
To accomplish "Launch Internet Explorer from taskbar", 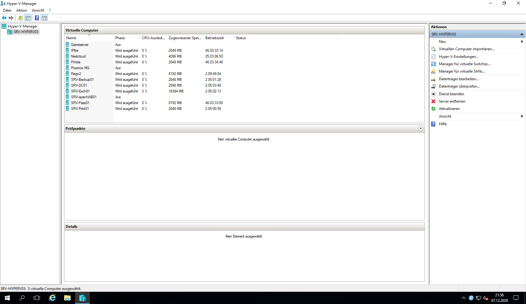I will tap(52, 298).
